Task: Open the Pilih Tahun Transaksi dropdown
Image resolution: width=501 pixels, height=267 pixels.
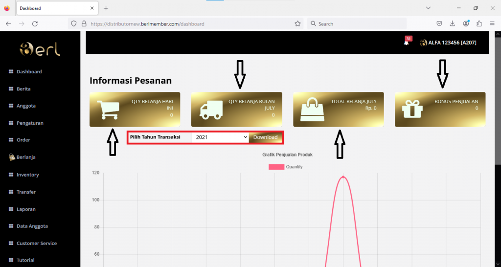Action: [x=221, y=137]
